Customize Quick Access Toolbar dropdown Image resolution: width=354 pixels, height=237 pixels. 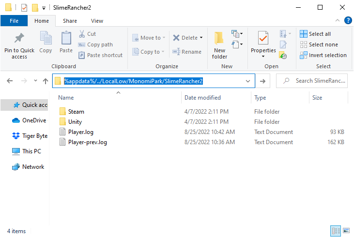coord(44,8)
